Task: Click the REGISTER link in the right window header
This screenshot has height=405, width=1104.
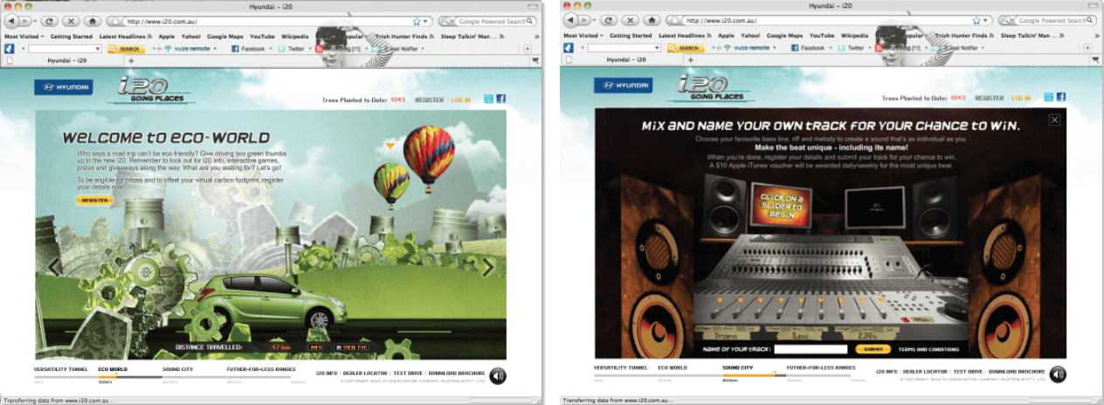Action: 989,99
